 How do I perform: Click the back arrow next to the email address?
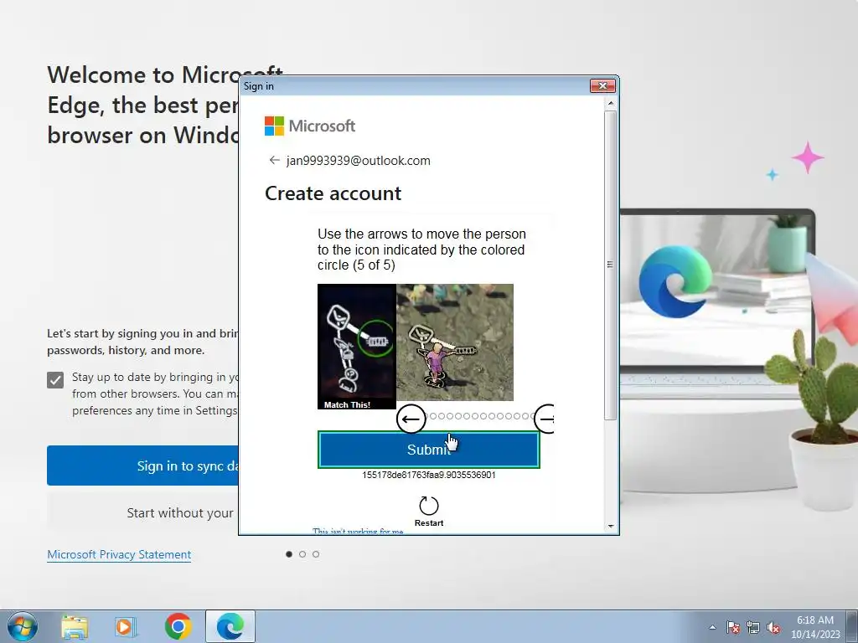pos(274,160)
